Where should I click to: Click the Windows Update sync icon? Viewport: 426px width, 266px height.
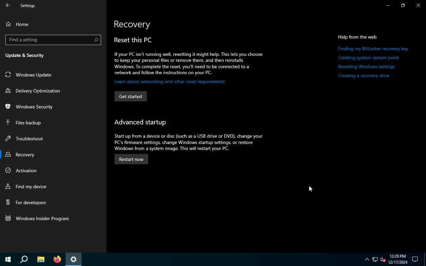click(x=8, y=75)
